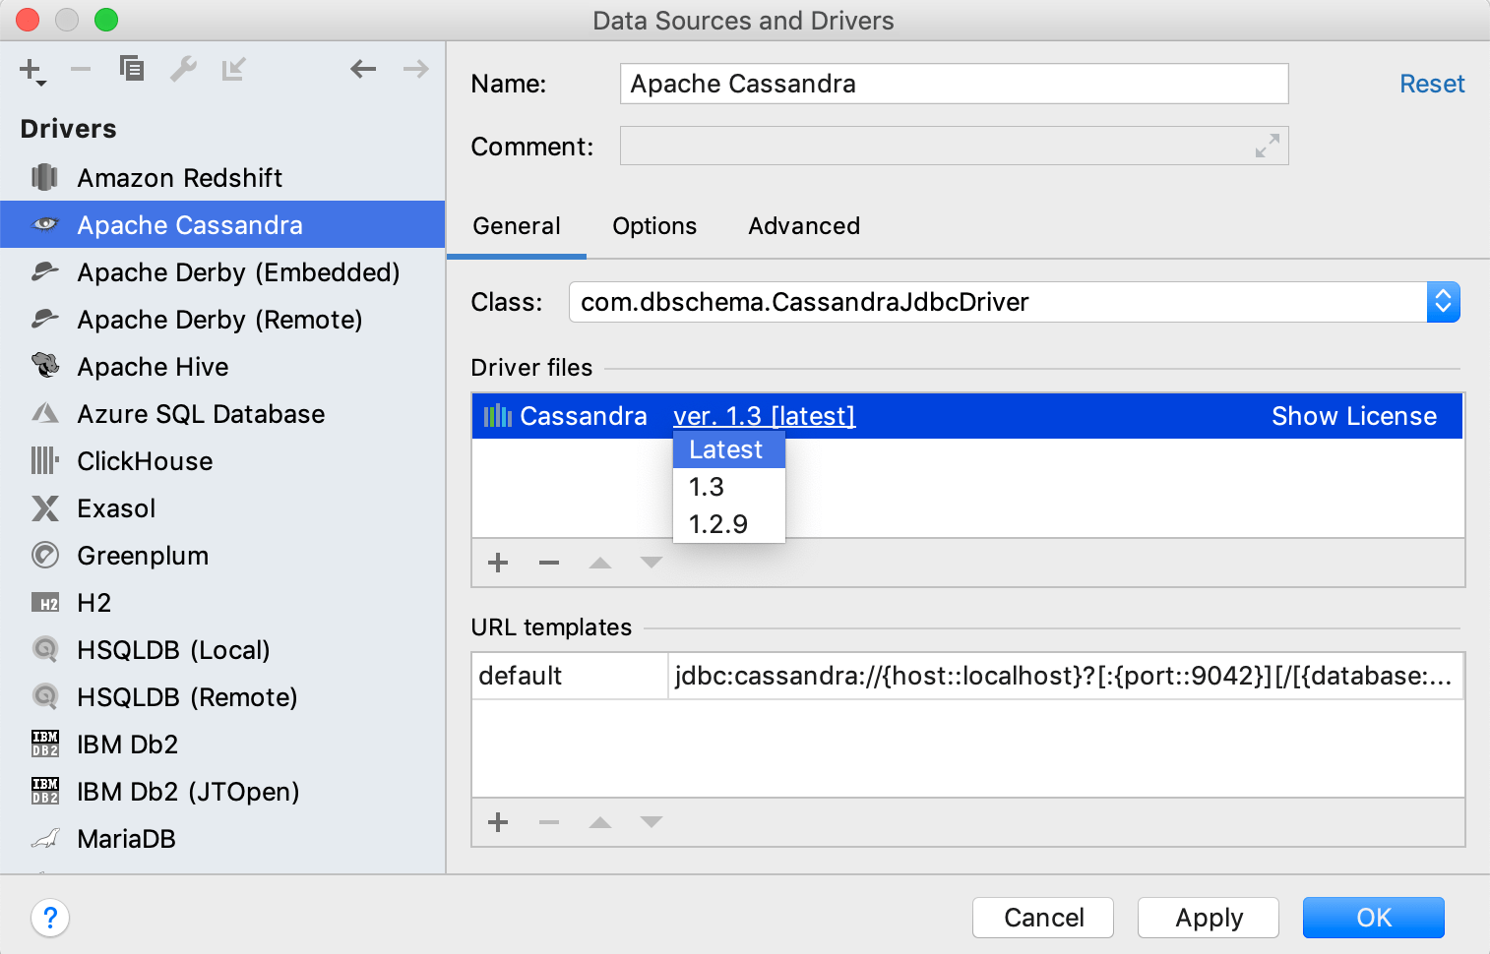Image resolution: width=1490 pixels, height=954 pixels.
Task: Click the remove icon under URL templates
Action: [x=548, y=822]
